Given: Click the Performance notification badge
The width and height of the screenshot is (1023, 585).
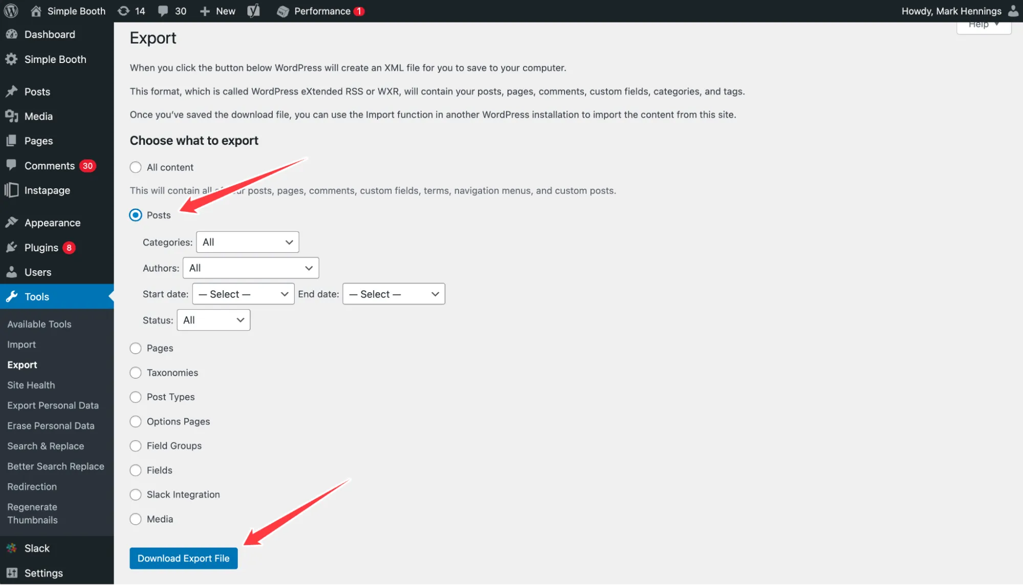Looking at the screenshot, I should tap(359, 11).
